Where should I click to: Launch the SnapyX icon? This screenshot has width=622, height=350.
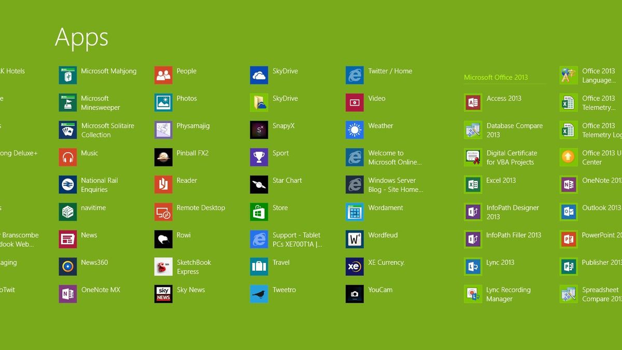pos(259,130)
